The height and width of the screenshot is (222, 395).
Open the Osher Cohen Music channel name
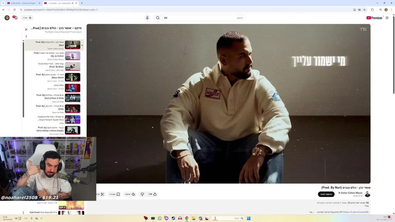352,193
